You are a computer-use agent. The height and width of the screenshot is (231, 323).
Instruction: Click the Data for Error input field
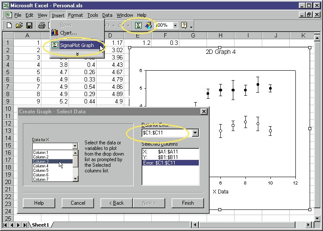[167, 133]
